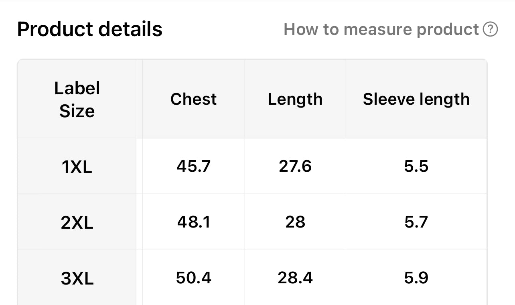Click the Product details heading
This screenshot has height=305, width=515.
(90, 29)
